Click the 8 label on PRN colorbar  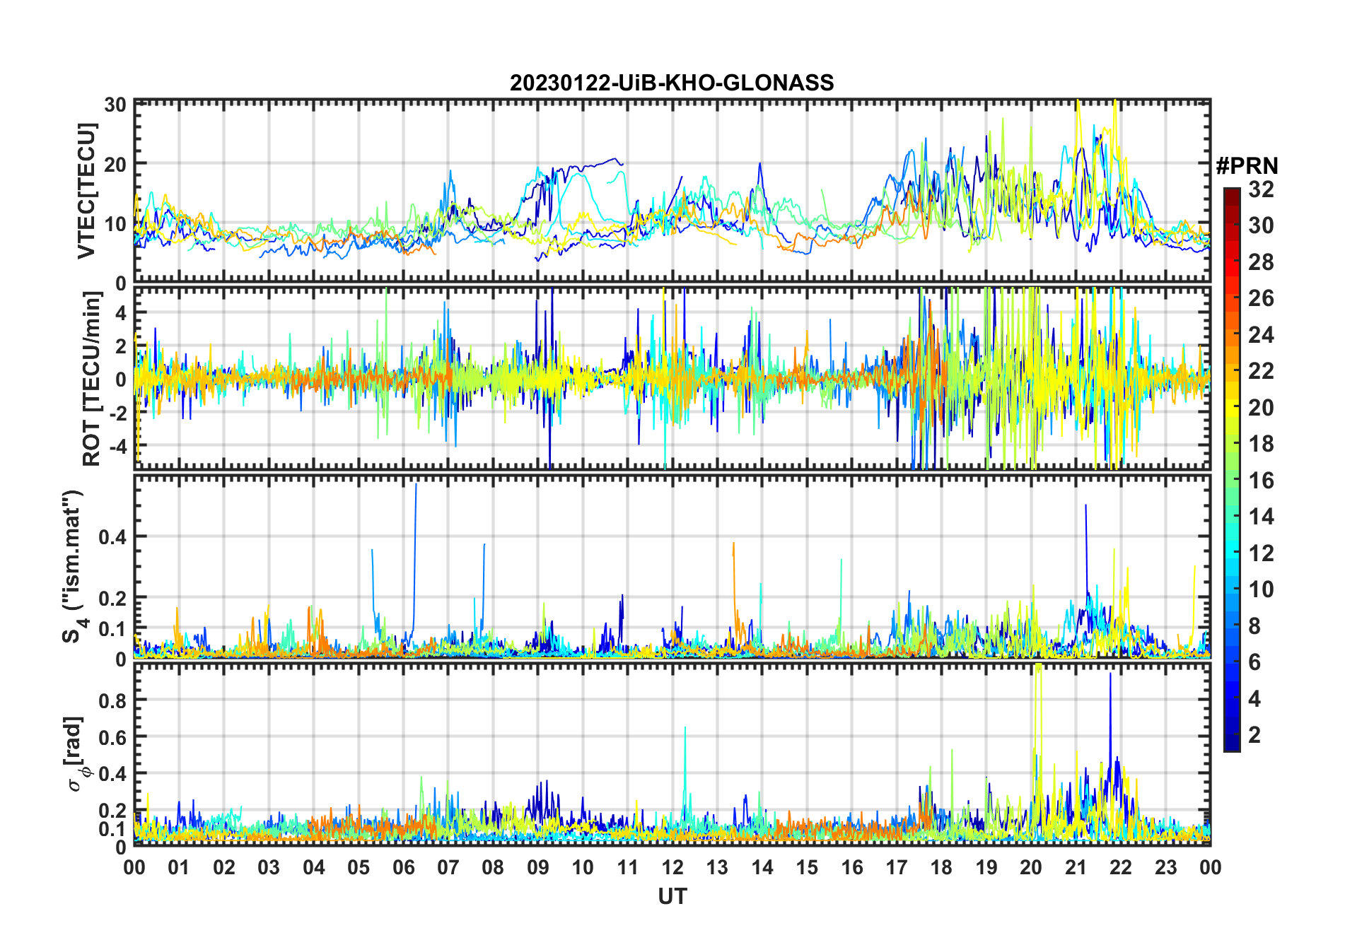[1254, 626]
